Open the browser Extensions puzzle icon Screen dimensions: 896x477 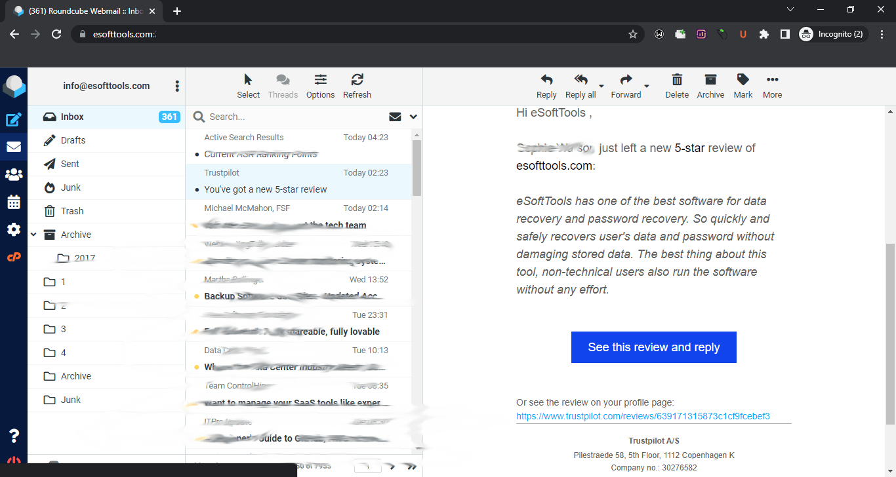tap(764, 34)
